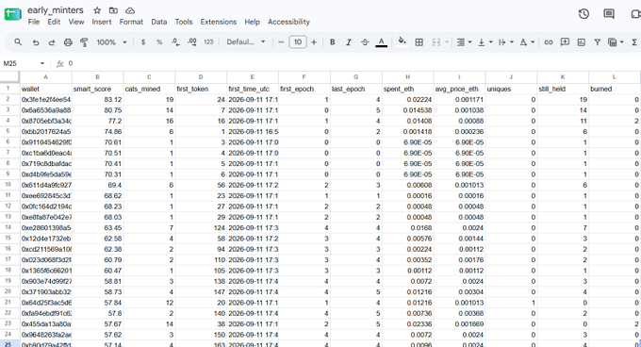Open the font family dropdown
Viewport: 641px width, 347px height.
coord(246,42)
